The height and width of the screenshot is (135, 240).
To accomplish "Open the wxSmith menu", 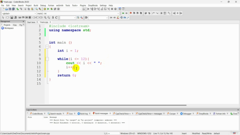I will pyautogui.click(x=60, y=5).
